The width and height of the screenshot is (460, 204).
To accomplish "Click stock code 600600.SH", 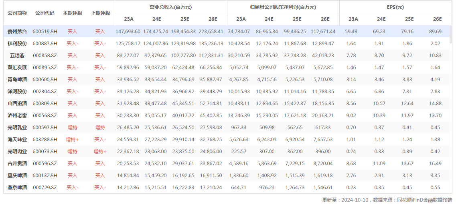I will [45, 79].
